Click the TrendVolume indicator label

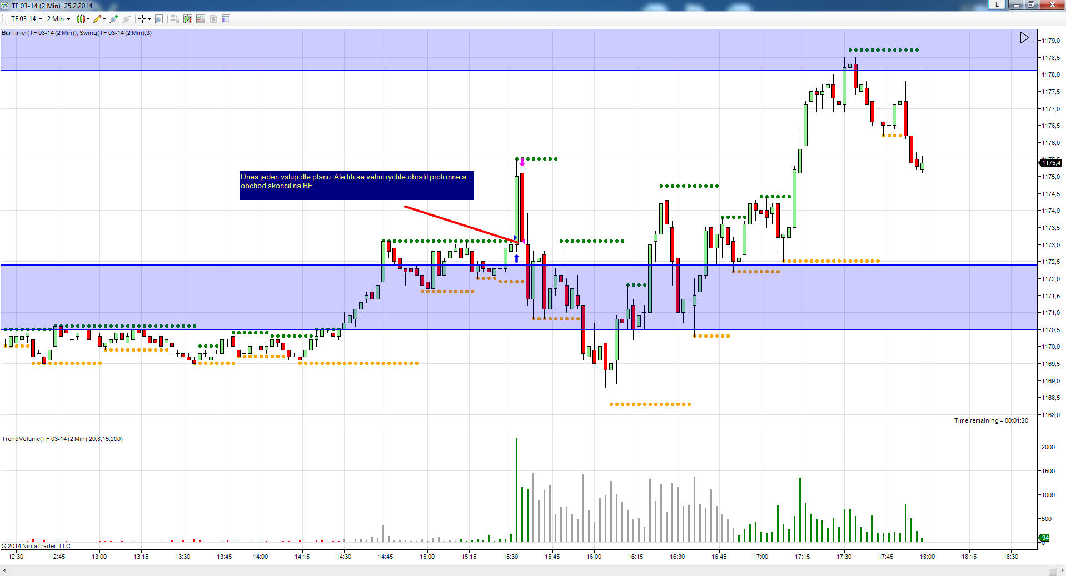click(x=62, y=439)
